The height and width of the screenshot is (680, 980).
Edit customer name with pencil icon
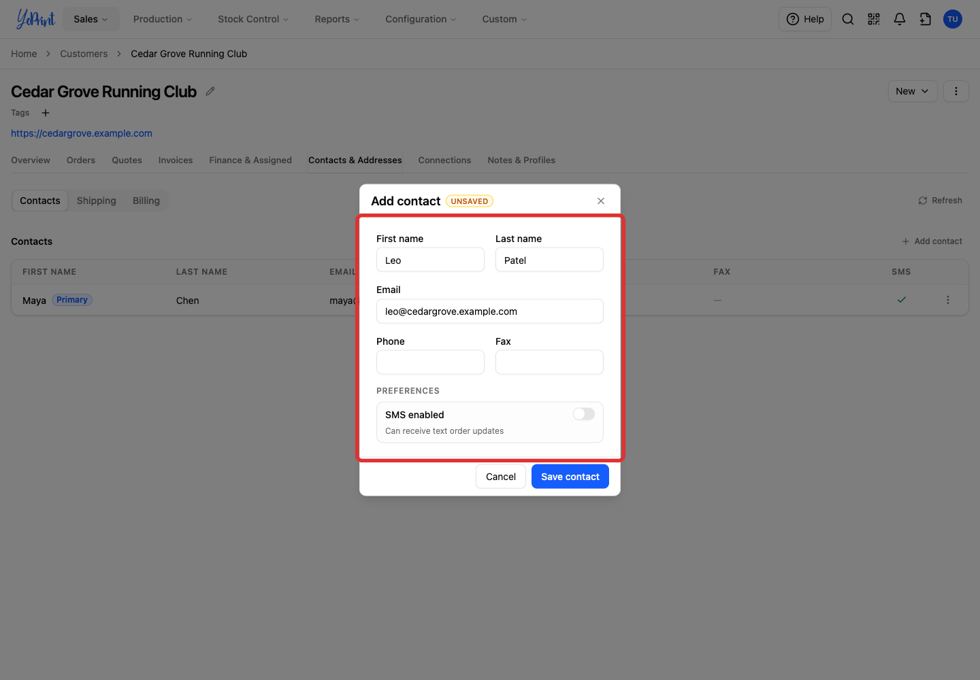(210, 91)
